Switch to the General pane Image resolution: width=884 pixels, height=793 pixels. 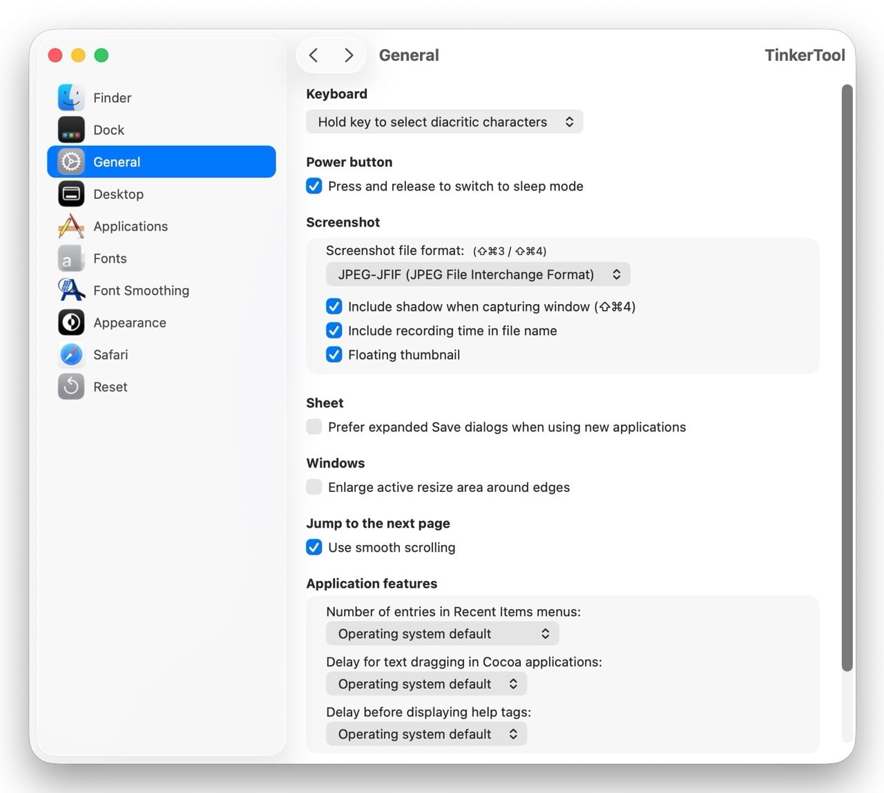coord(116,162)
